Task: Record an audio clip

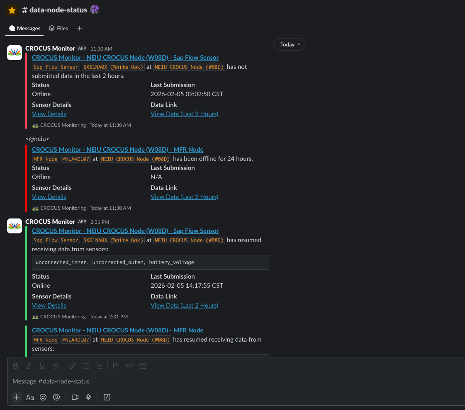Action: (88, 397)
